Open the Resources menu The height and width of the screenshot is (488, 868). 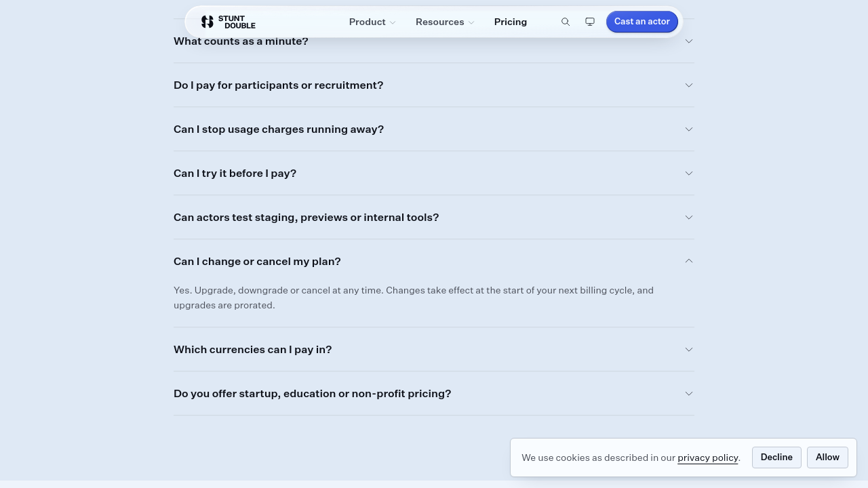[x=445, y=22]
